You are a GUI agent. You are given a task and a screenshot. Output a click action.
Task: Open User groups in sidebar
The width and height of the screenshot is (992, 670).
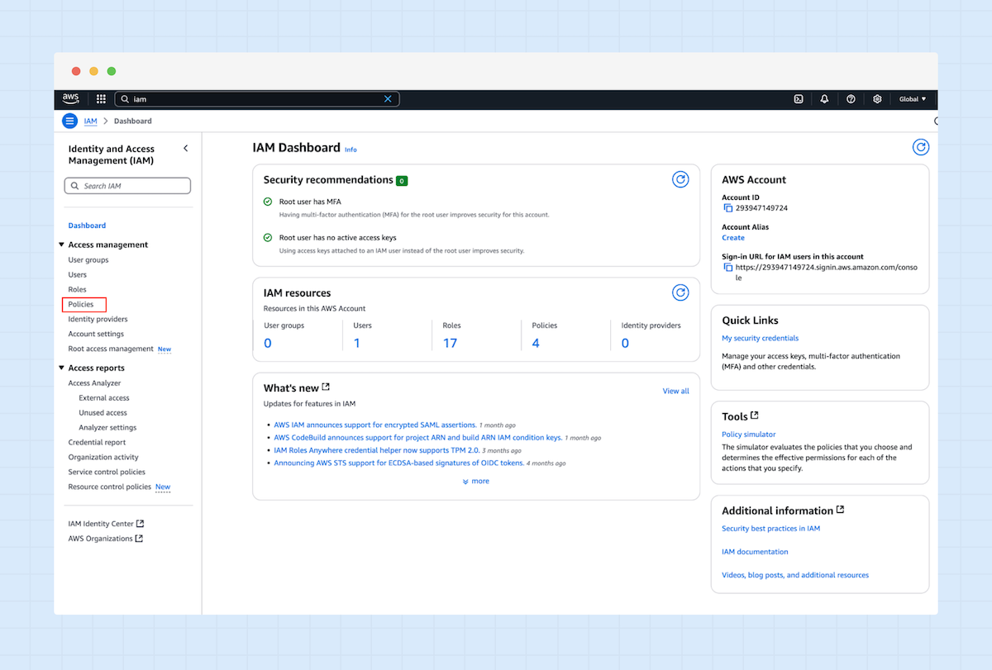[x=88, y=260]
